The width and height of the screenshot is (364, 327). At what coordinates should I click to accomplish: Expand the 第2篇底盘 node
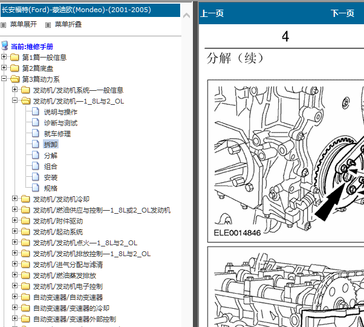pyautogui.click(x=4, y=67)
